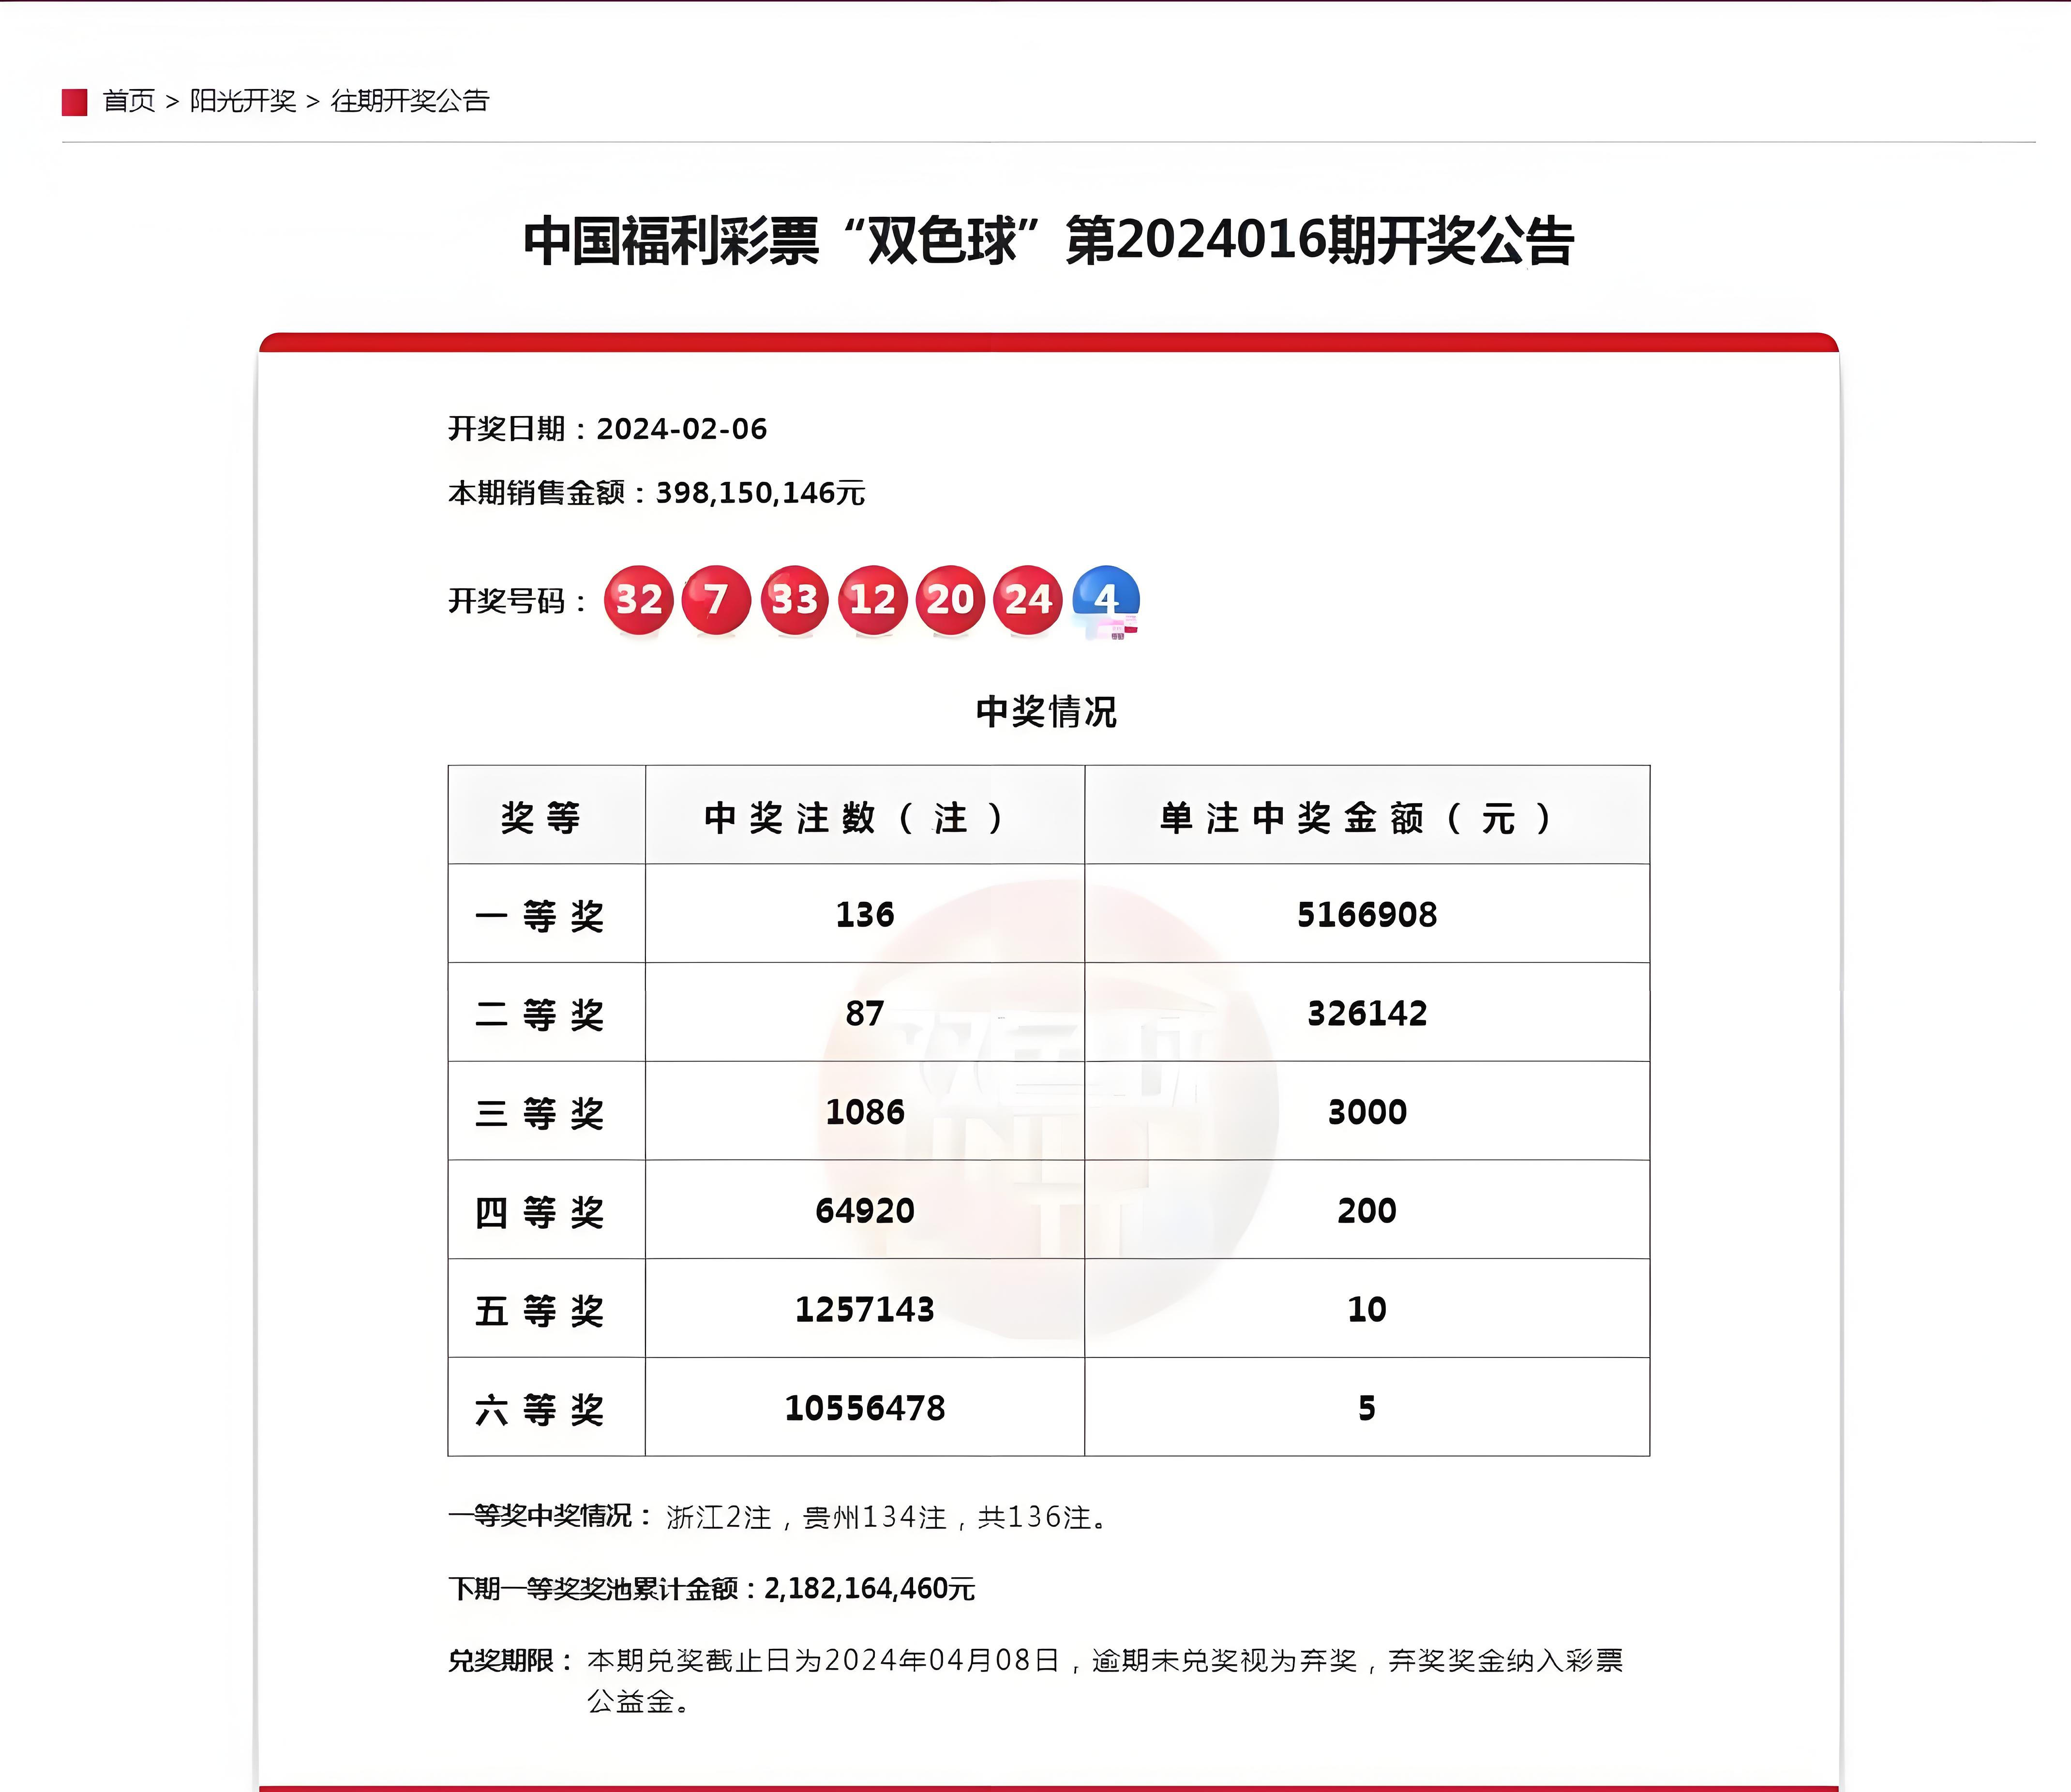Click the 阳光开奖 breadcrumb link

(x=243, y=100)
